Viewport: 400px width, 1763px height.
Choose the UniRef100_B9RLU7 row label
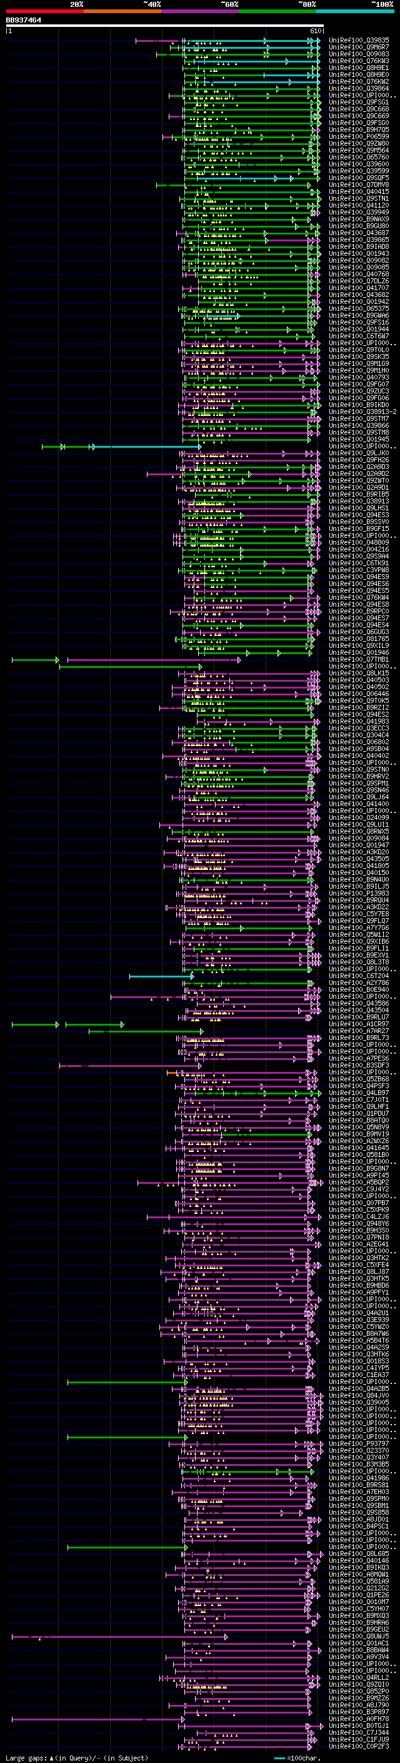[x=359, y=1017]
